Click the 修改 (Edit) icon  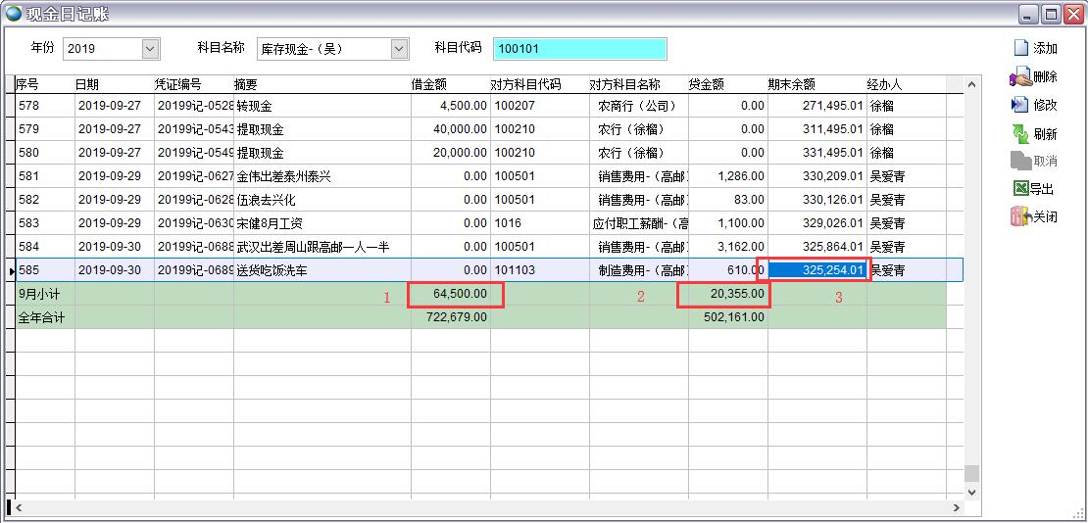[1020, 105]
